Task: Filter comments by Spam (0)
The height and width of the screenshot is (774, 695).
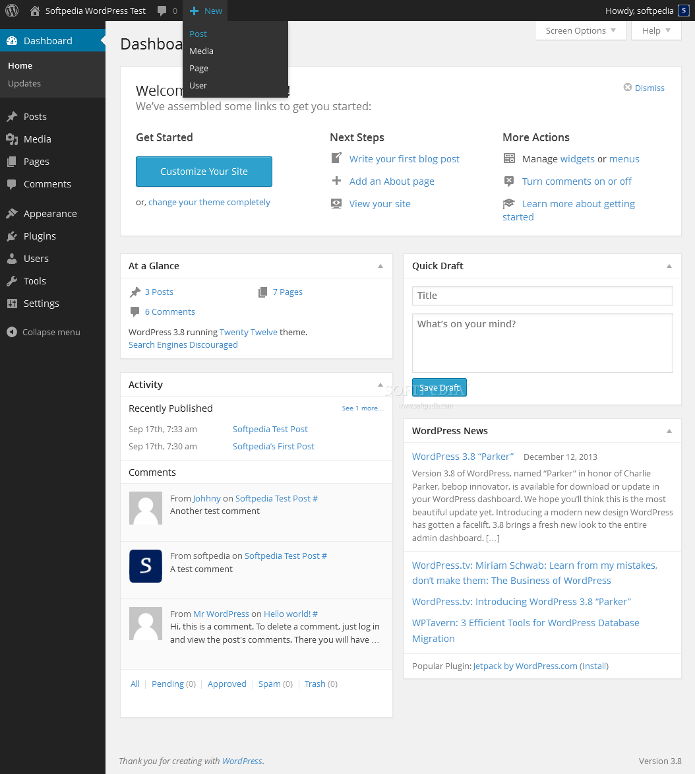Action: [275, 684]
